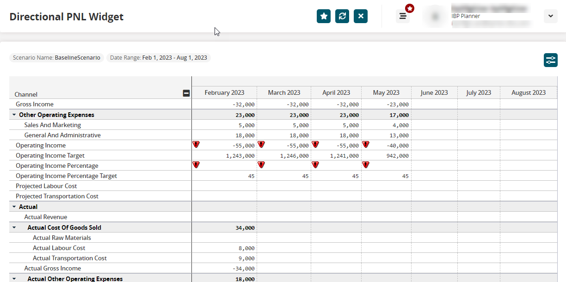Collapse Actual Cost Of Goods Sold group
This screenshot has height=282, width=566.
14,228
